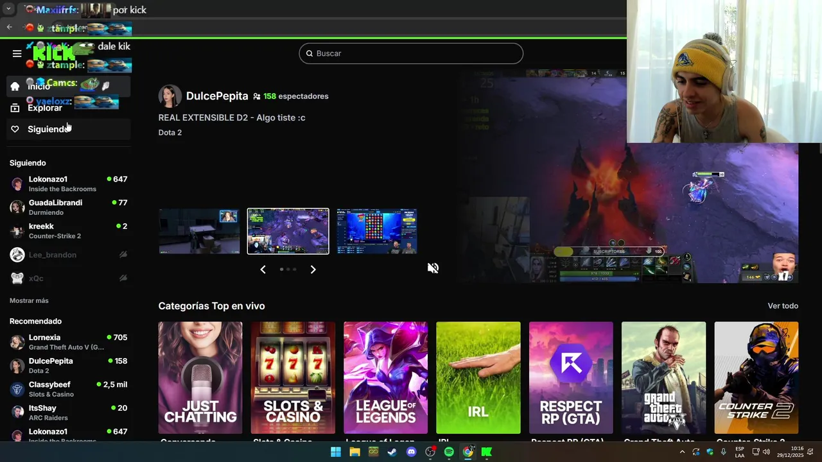Unmute the featured stream preview
This screenshot has width=822, height=462.
[433, 268]
